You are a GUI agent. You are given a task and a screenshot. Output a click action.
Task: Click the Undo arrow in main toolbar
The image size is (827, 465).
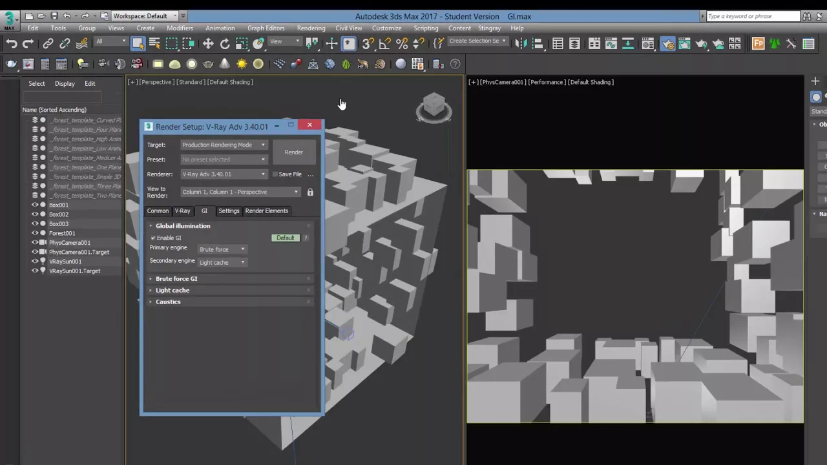(11, 44)
